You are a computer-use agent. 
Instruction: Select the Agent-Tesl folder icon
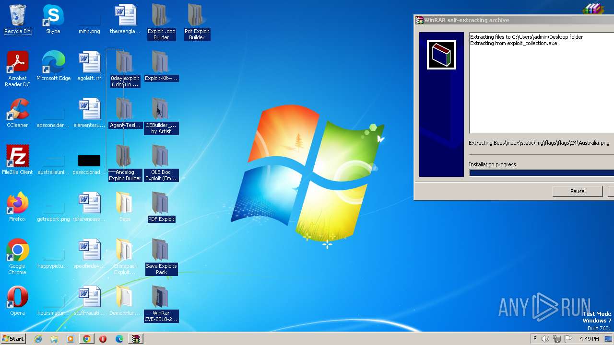[x=125, y=113]
